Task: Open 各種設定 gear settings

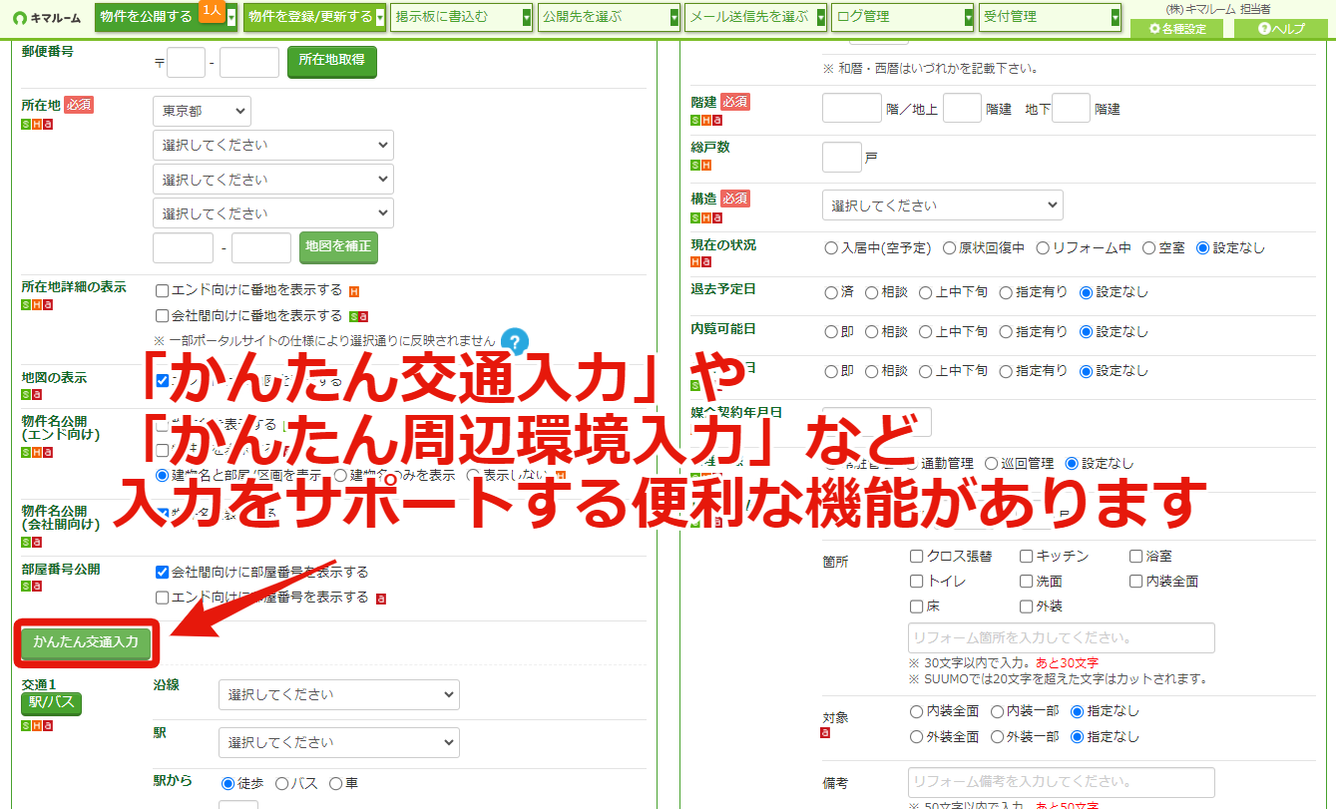Action: tap(1177, 29)
